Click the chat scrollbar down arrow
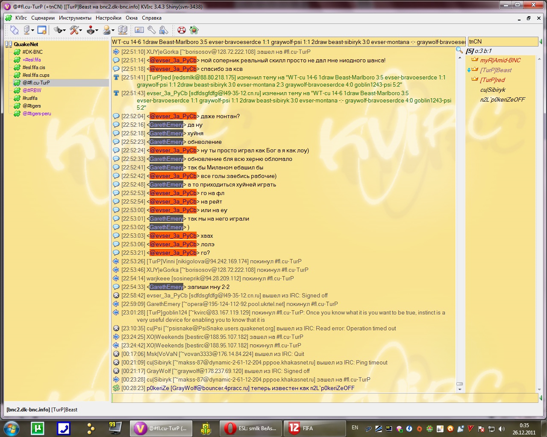The width and height of the screenshot is (547, 437). click(x=460, y=389)
